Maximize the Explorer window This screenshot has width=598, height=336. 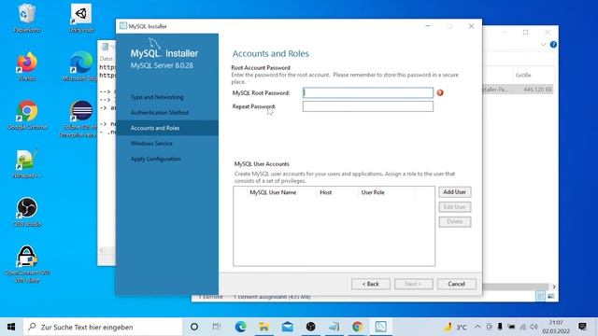(525, 33)
